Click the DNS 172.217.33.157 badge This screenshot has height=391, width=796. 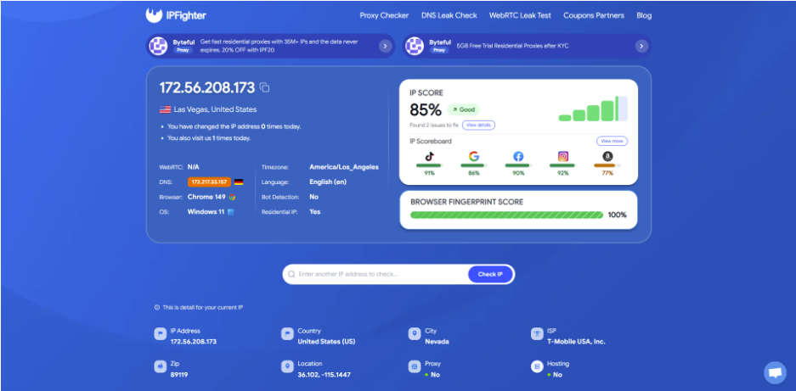click(x=210, y=182)
